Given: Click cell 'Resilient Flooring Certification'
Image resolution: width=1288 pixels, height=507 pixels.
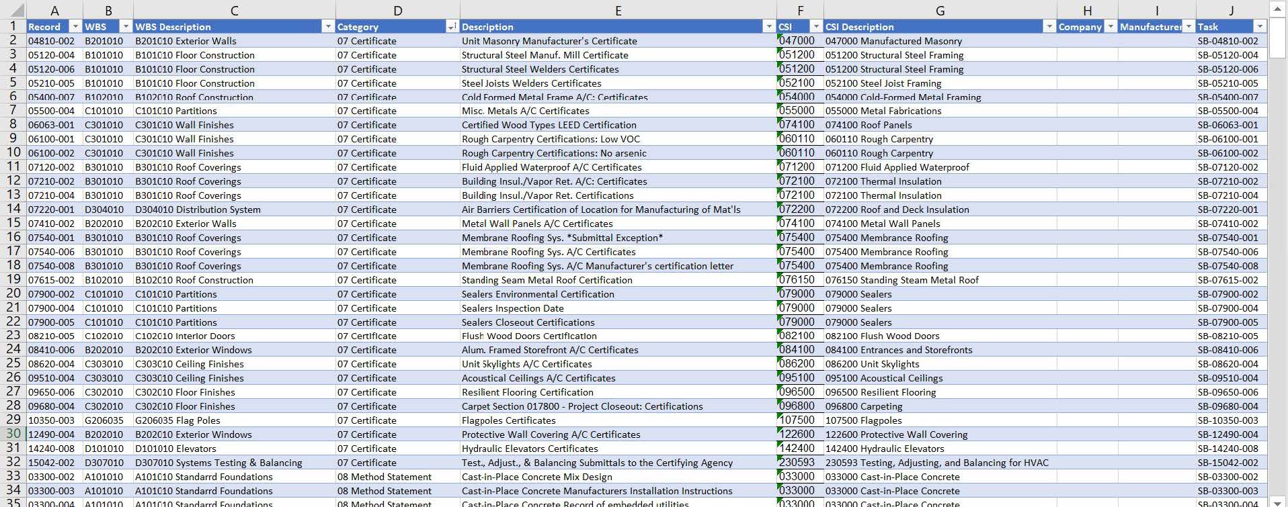Looking at the screenshot, I should pos(618,392).
